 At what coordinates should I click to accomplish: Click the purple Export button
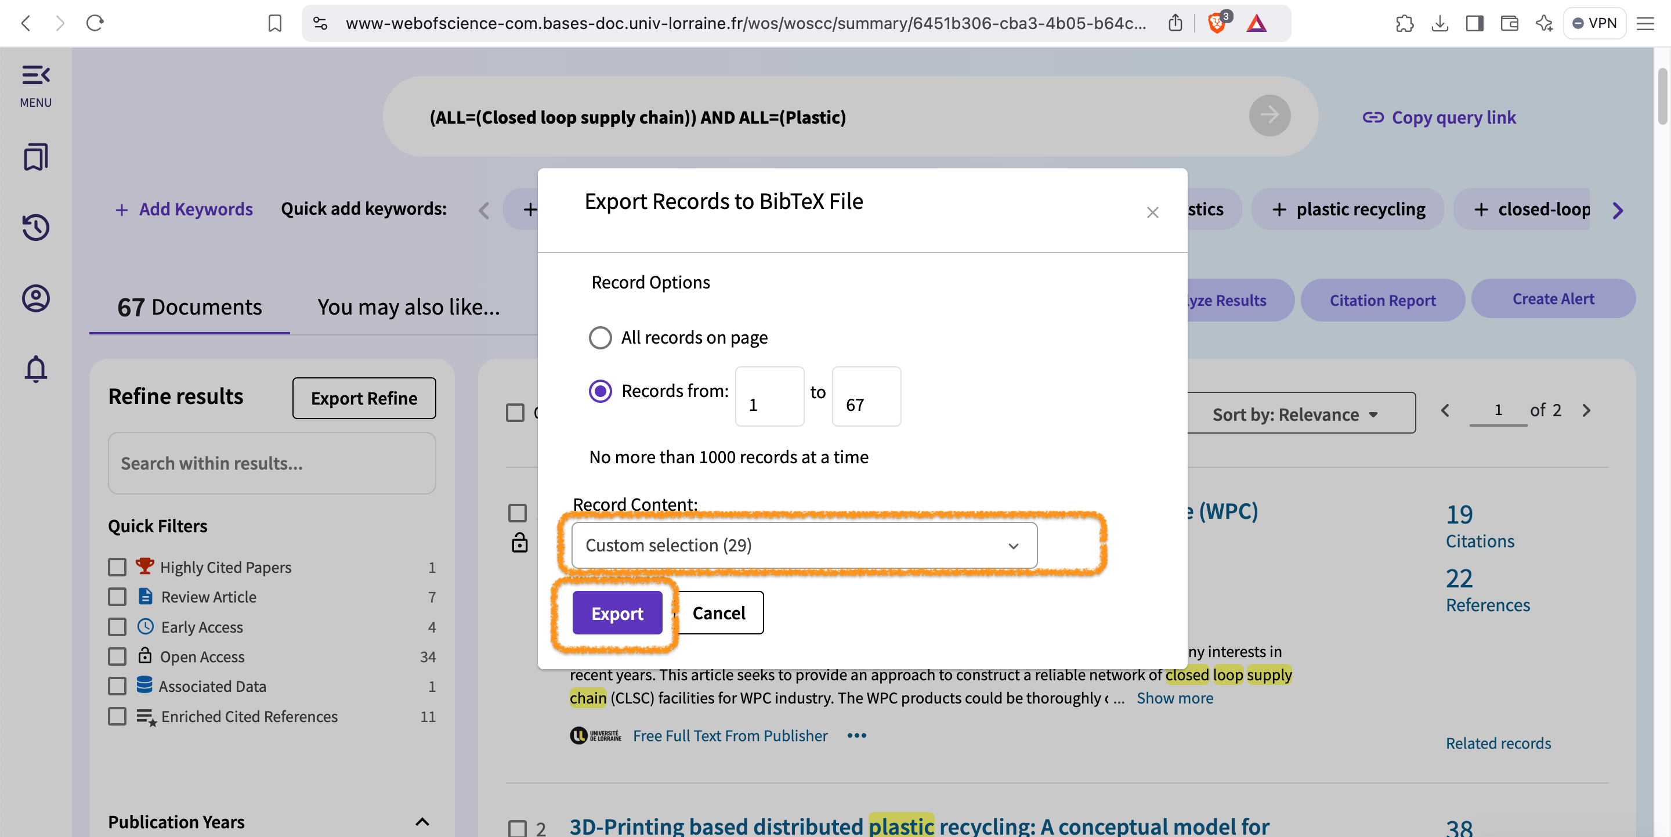point(617,612)
